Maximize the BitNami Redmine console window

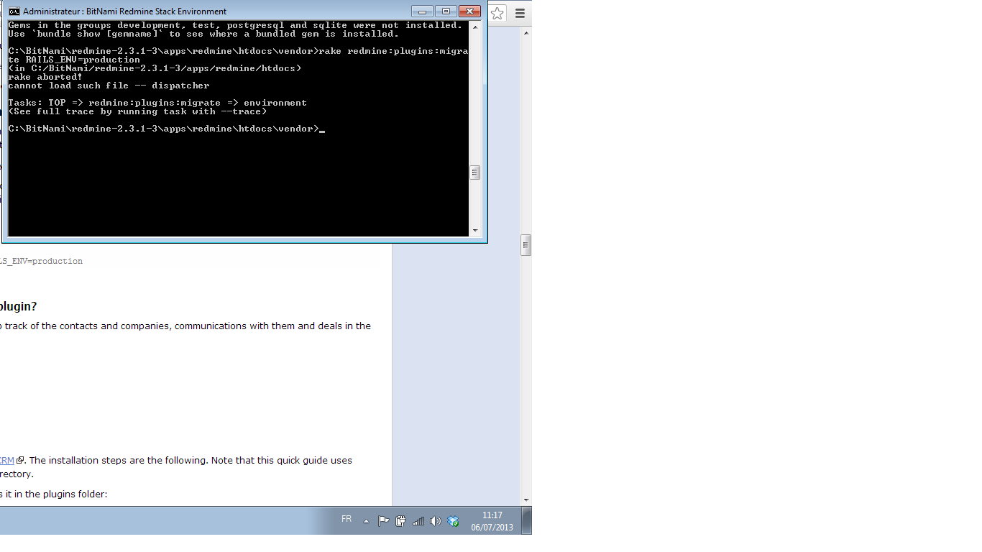[x=446, y=11]
